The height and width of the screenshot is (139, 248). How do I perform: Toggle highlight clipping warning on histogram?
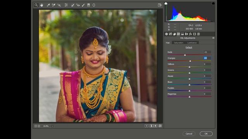pyautogui.click(x=213, y=3)
